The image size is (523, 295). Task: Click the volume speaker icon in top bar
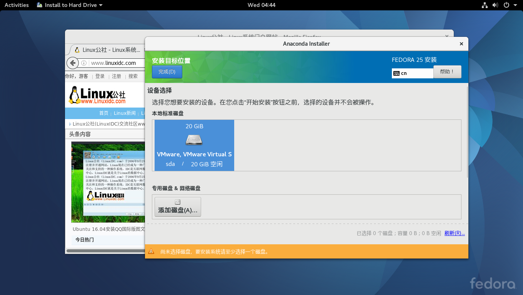tap(495, 5)
